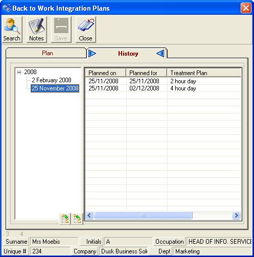The width and height of the screenshot is (254, 257).
Task: Click the Surname field showing Mrs Moebis
Action: pyautogui.click(x=54, y=242)
